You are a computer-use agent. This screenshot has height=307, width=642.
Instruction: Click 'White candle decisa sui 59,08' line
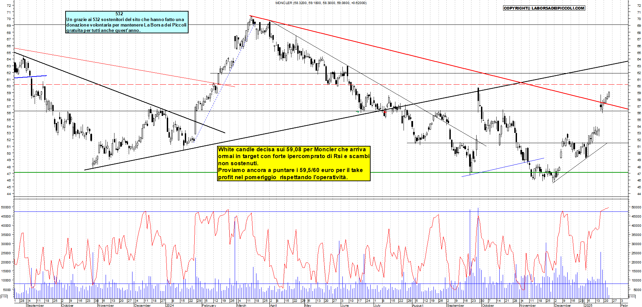[292, 149]
